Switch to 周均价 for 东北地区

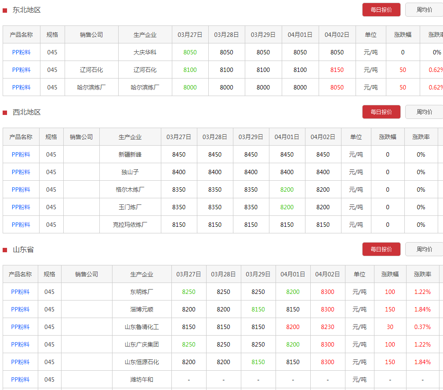(x=424, y=10)
